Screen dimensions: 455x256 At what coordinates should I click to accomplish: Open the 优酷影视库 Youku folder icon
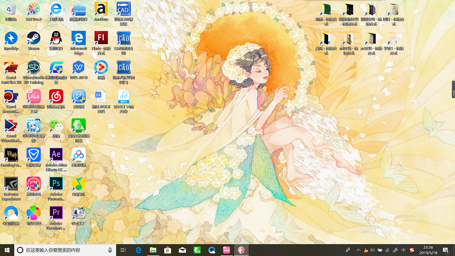click(79, 12)
